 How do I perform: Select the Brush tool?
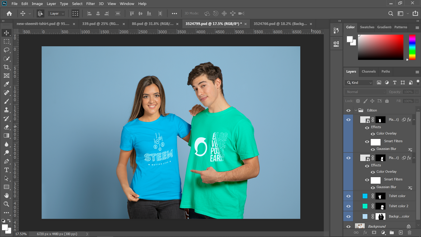[6, 101]
